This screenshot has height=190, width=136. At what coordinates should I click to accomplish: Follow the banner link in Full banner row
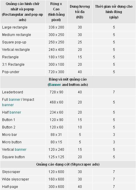pyautogui.click(x=14, y=100)
